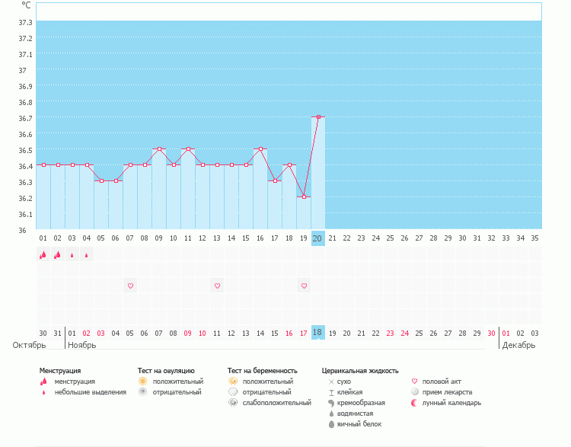Select the highlighted cycle day 20
Viewport: 571px width, 447px height.
pos(318,238)
